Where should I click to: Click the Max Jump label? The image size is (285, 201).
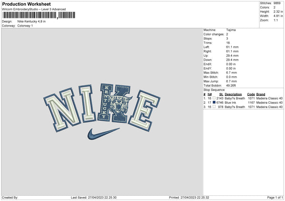coord(211,81)
